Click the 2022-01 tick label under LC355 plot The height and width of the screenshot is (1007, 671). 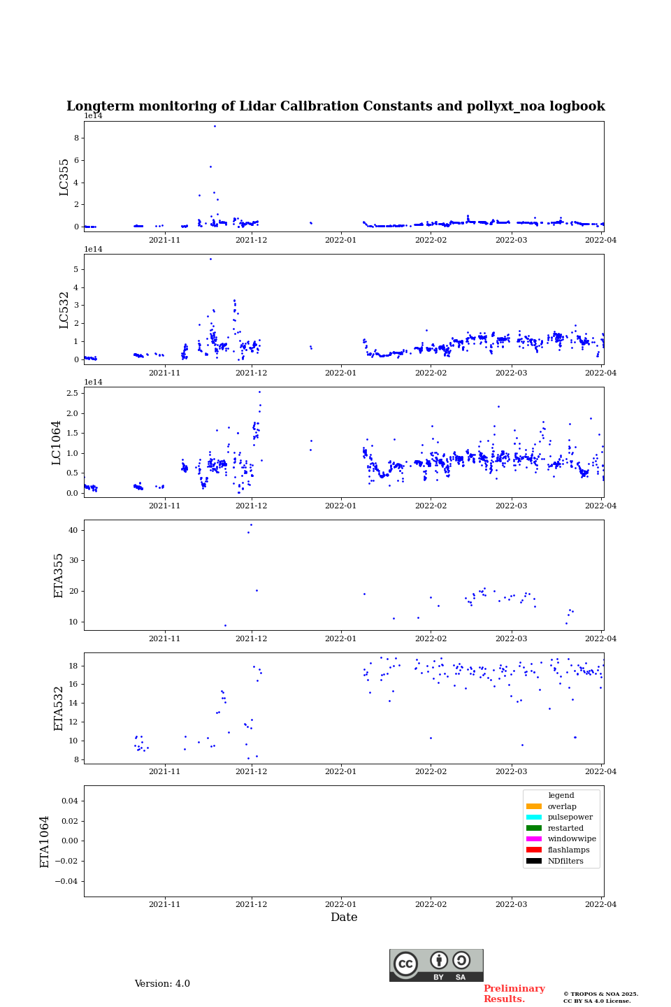click(340, 240)
